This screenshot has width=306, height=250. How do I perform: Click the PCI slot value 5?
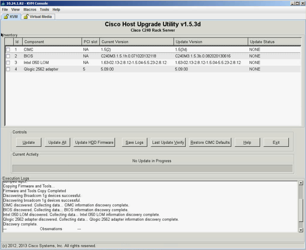pyautogui.click(x=84, y=69)
